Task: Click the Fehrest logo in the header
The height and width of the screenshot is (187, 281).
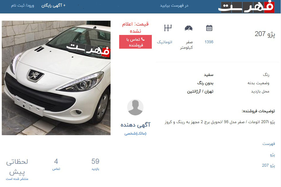Action: [x=246, y=7]
